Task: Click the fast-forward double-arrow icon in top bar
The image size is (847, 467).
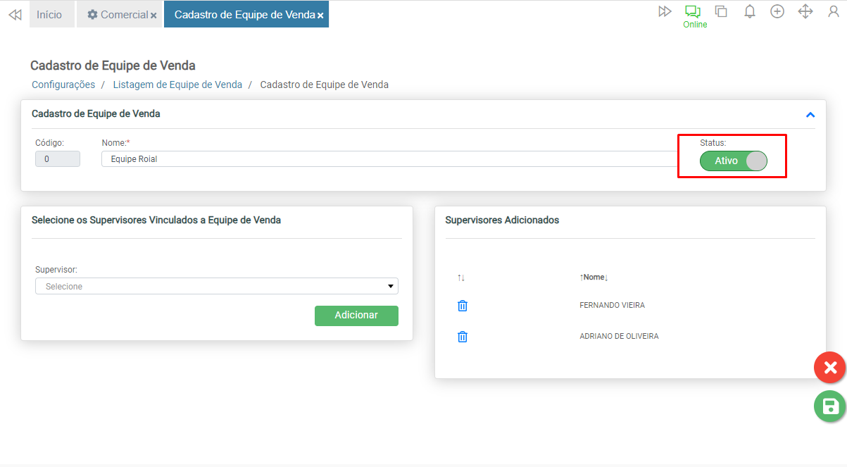Action: click(665, 11)
